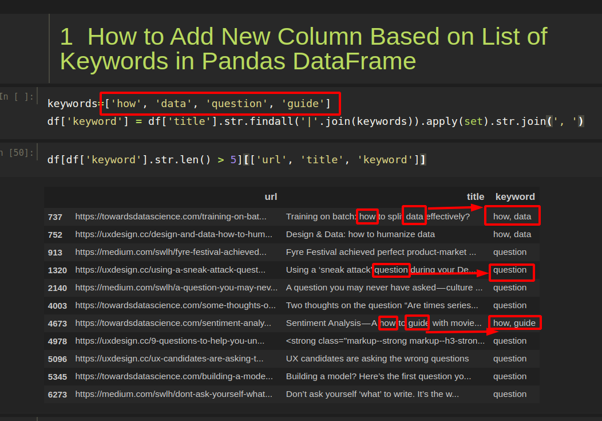
Task: Click the 'title' column header
Action: [475, 196]
